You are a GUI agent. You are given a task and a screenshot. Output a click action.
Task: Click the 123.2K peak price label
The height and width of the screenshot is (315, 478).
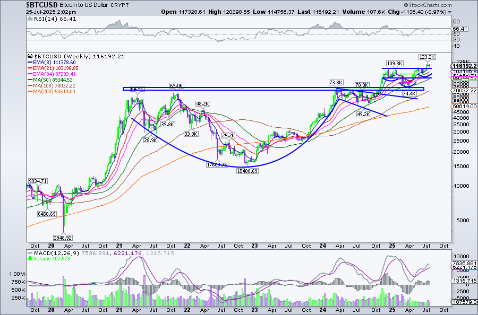pos(428,57)
